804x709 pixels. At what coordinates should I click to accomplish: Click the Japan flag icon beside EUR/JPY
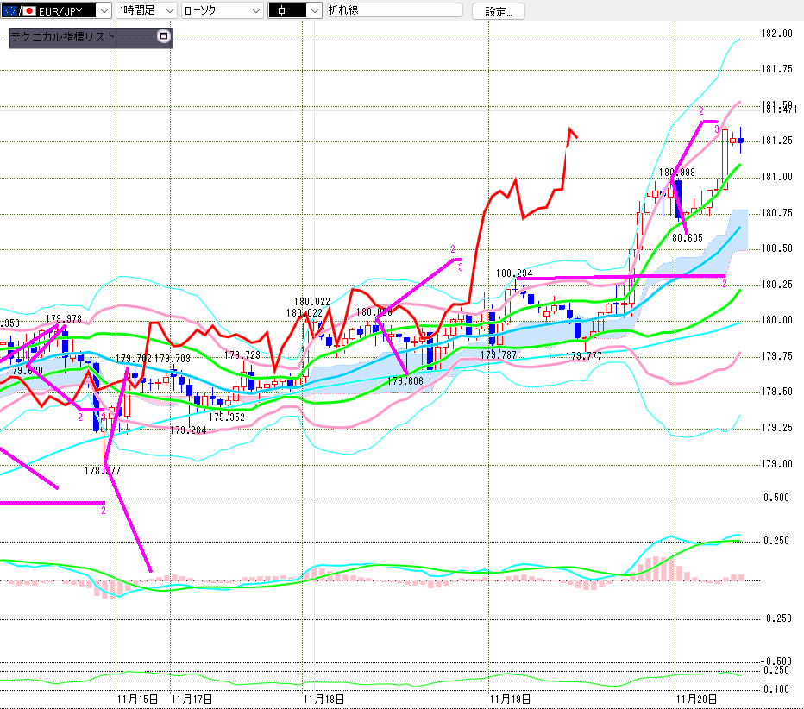(x=28, y=11)
